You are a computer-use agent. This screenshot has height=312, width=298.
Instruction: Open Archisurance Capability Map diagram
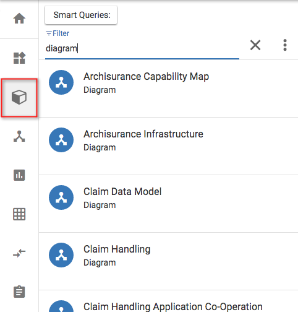168,89
